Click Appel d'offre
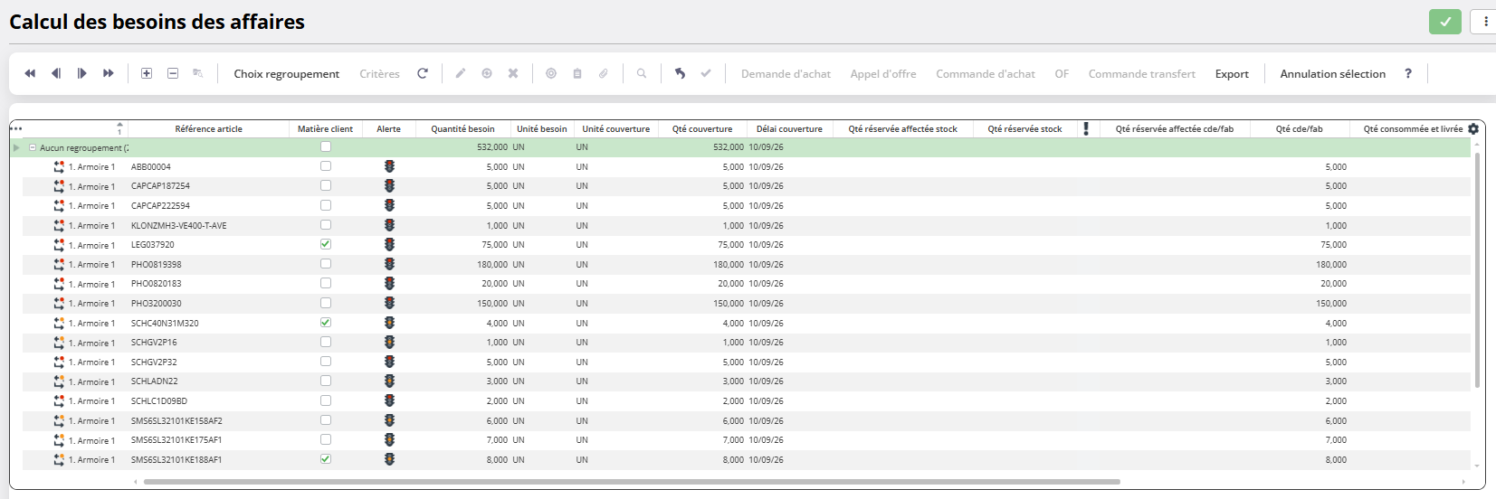The width and height of the screenshot is (1496, 499). (x=883, y=74)
